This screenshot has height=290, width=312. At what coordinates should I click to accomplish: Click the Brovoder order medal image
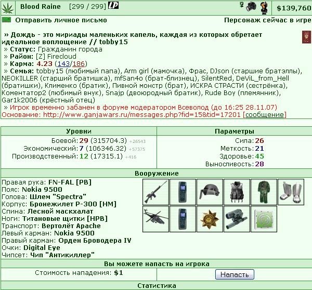point(210,219)
